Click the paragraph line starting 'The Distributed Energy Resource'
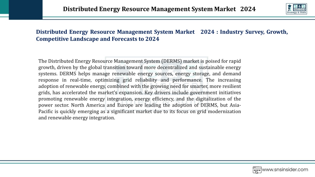The width and height of the screenshot is (315, 177). (x=140, y=61)
